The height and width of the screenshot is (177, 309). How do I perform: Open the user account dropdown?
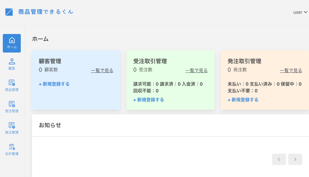point(300,12)
